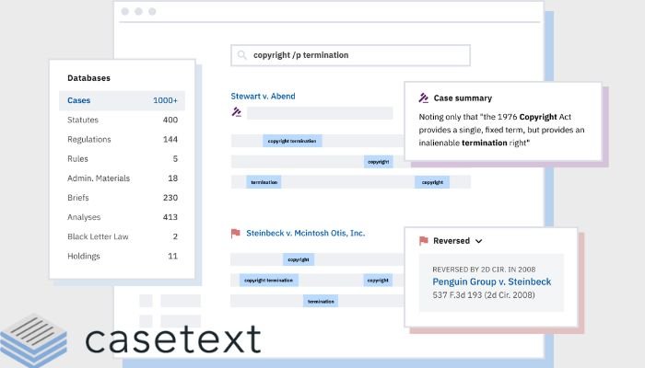Screen dimensions: 645x368
Task: Click the red flag beside Steinbeck v. McIntosh
Action: coord(235,234)
